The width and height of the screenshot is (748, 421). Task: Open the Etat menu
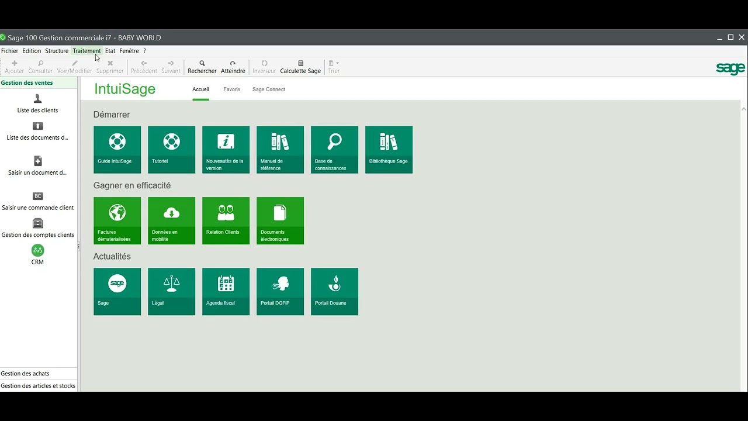110,51
